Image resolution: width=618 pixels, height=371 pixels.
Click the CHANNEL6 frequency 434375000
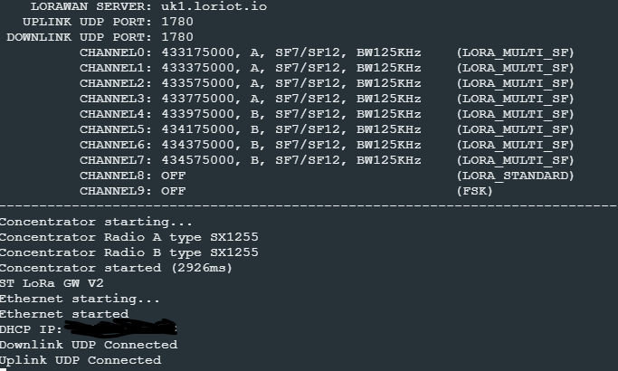(x=195, y=145)
